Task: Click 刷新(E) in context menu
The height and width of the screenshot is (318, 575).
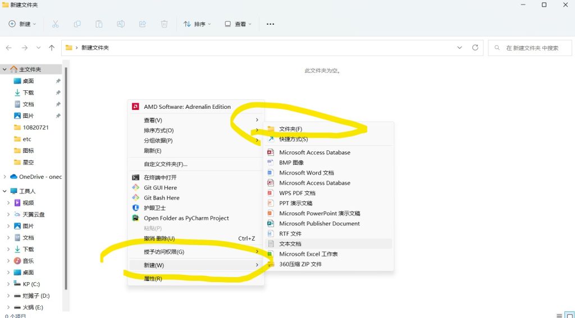Action: pos(196,150)
